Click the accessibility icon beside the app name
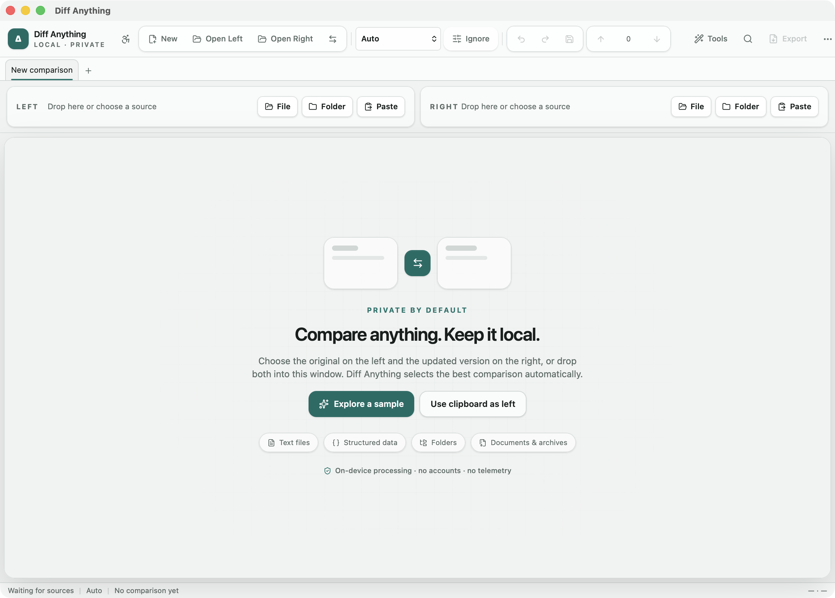 [126, 39]
